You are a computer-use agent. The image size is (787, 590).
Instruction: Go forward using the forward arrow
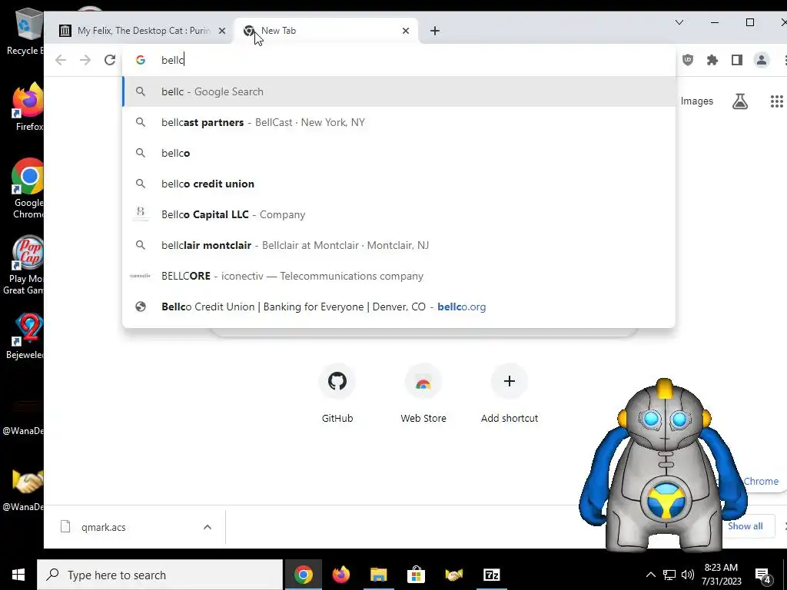pos(85,60)
